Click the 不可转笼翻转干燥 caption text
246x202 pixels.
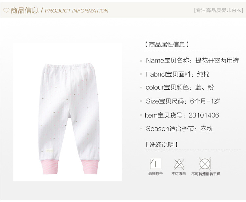[x=206, y=174]
